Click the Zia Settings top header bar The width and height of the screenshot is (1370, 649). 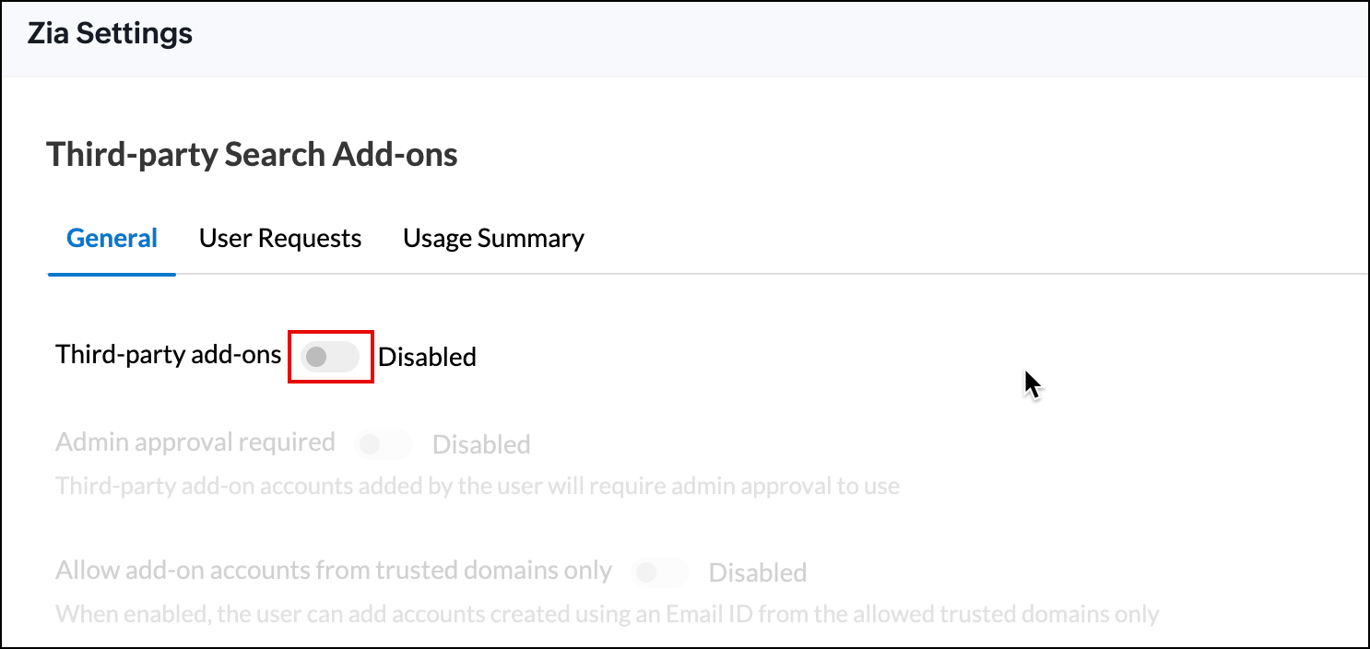tap(738, 37)
